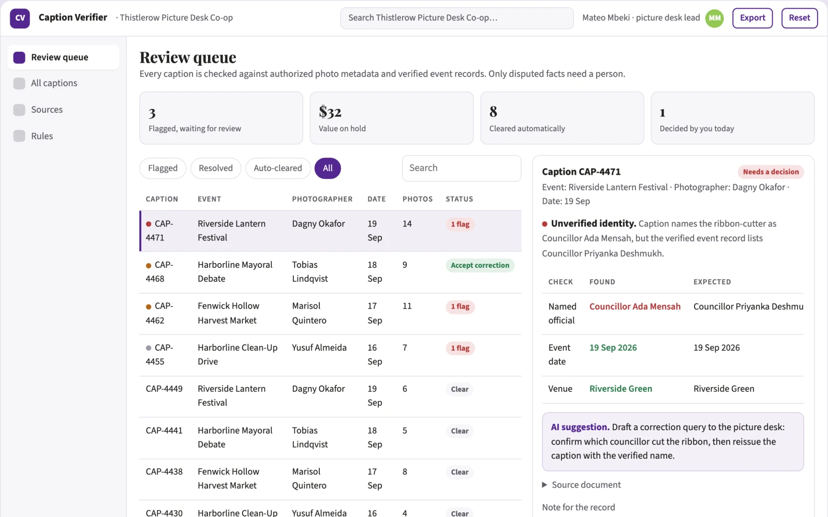This screenshot has width=828, height=517.
Task: Select the Flagged filter tab
Action: pyautogui.click(x=162, y=168)
